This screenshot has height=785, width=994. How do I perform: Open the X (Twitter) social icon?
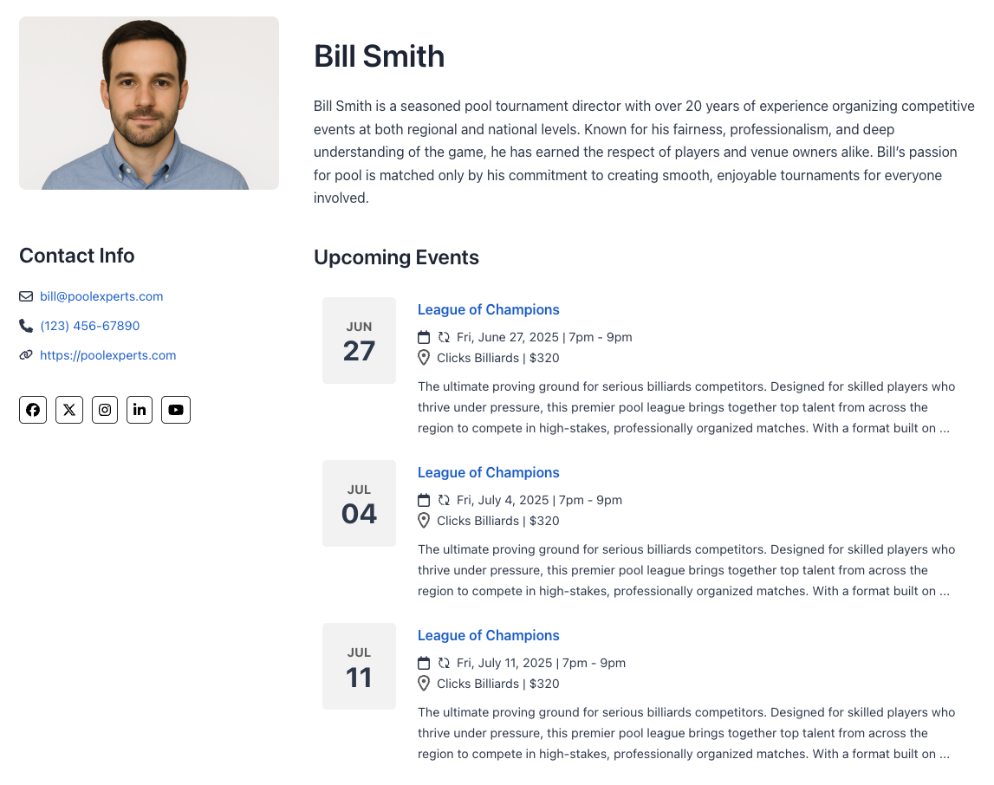[69, 410]
